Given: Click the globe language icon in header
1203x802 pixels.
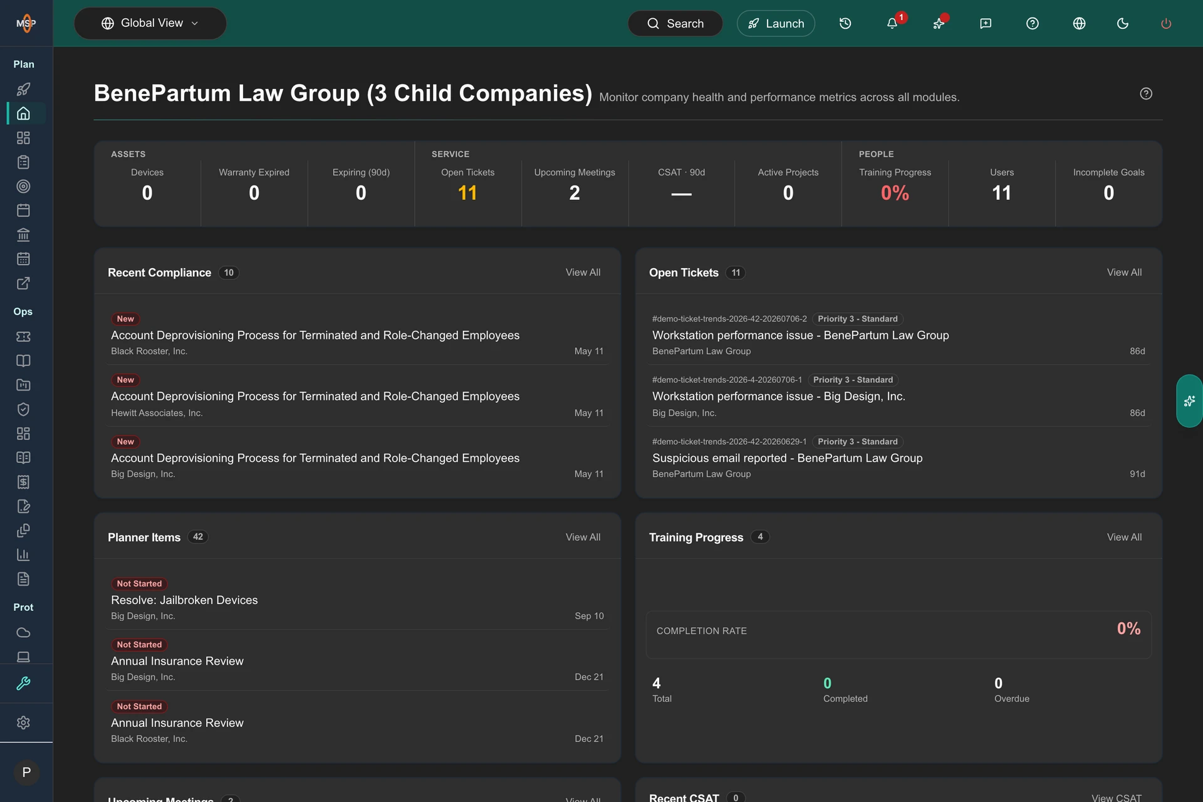Looking at the screenshot, I should [x=1079, y=23].
